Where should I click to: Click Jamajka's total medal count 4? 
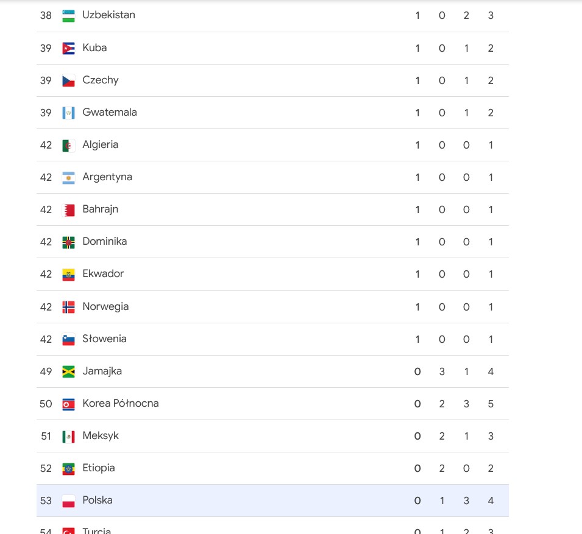491,371
